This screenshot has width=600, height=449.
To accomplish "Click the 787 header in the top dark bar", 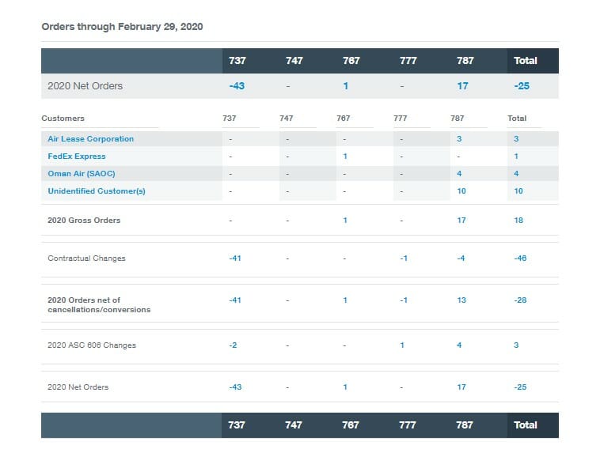I will (465, 61).
